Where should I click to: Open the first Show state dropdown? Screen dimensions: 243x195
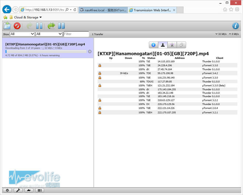(x=22, y=34)
